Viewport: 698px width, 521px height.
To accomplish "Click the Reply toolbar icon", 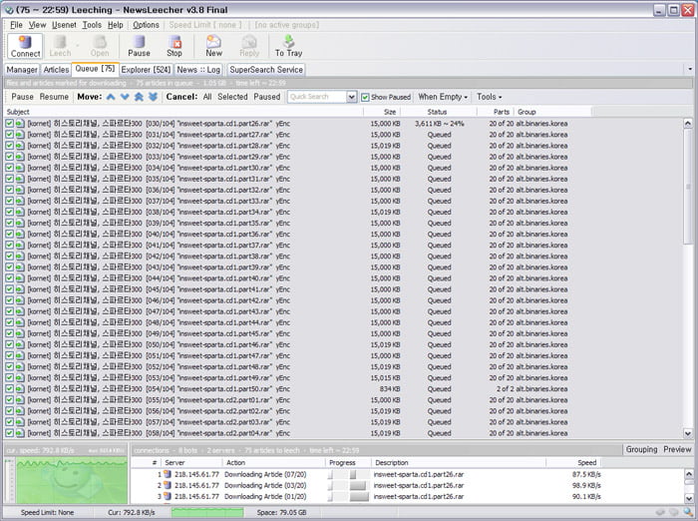I will pos(249,46).
